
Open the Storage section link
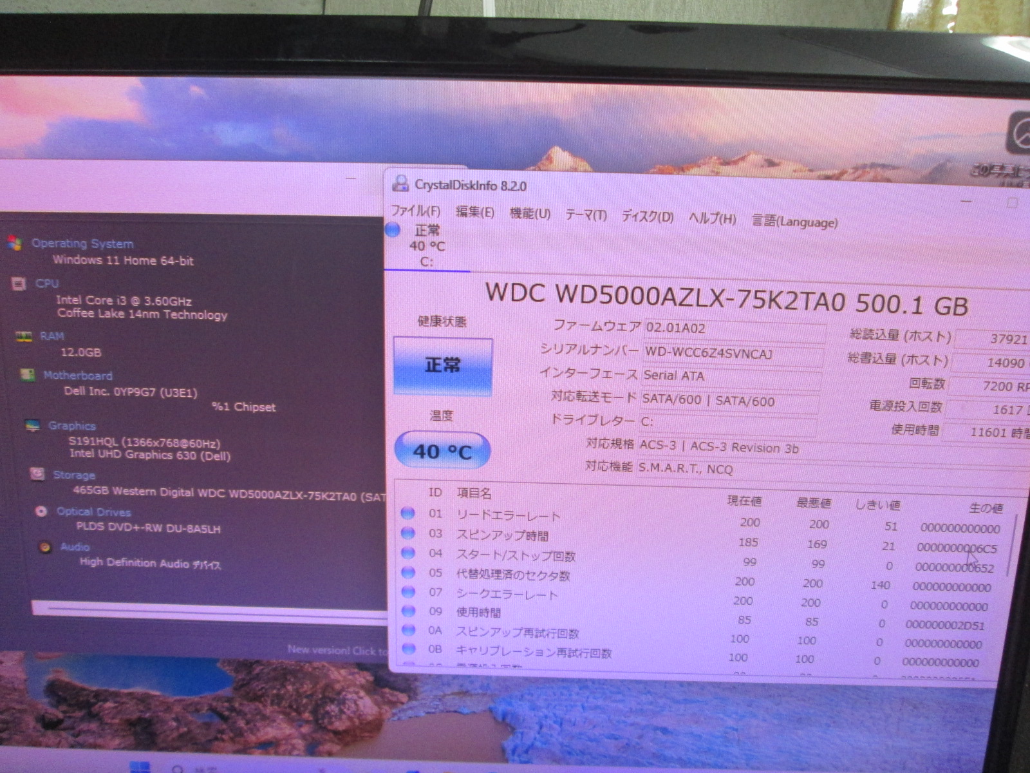coord(74,475)
